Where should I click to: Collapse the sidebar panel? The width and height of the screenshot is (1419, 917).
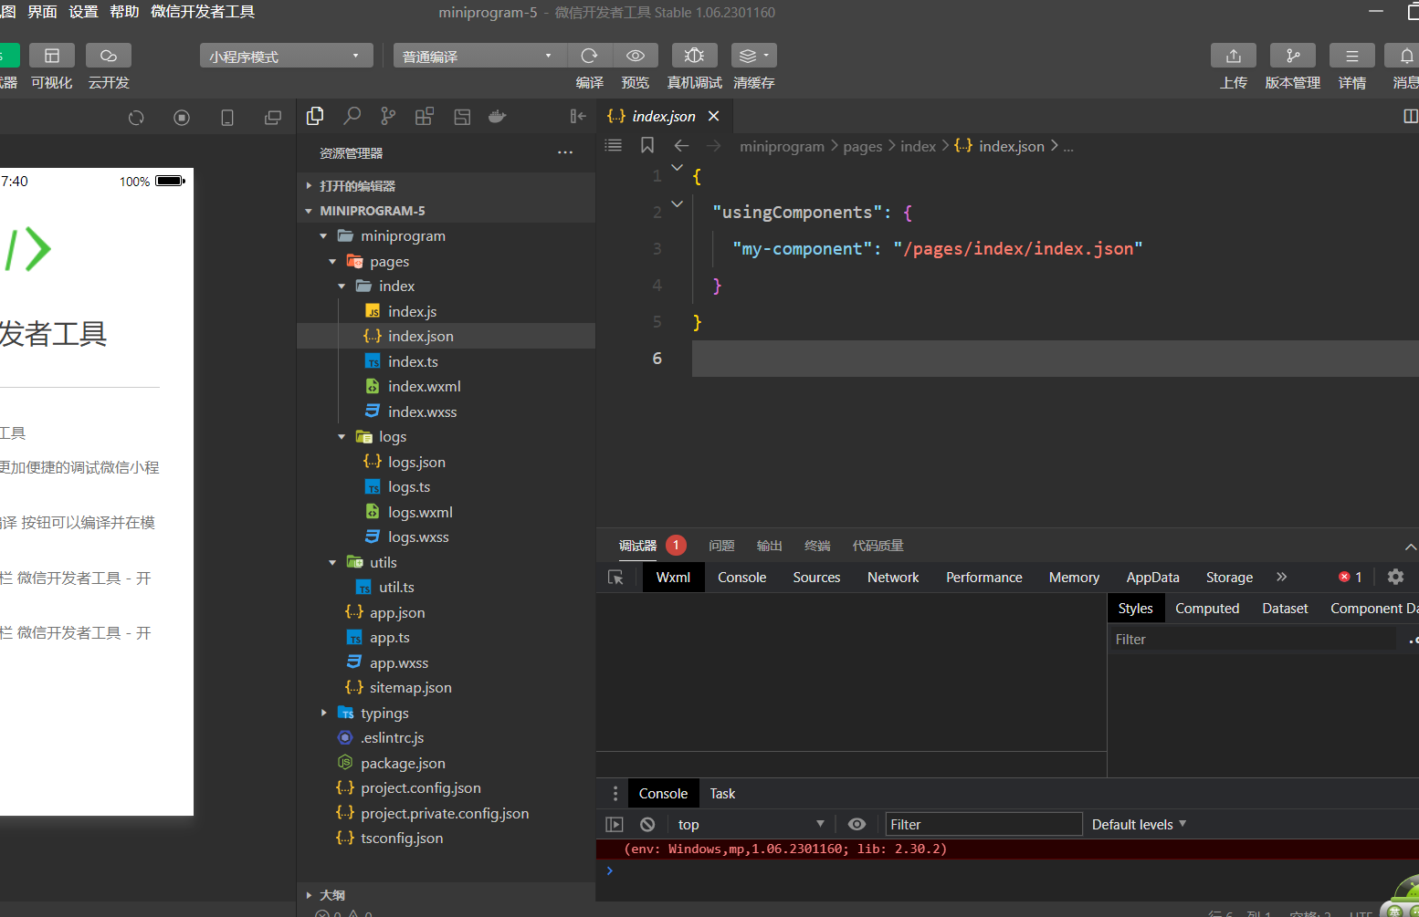coord(577,116)
